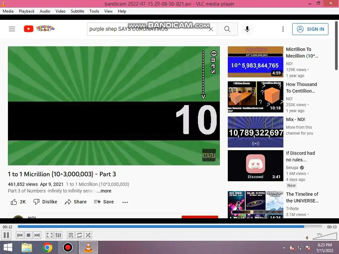The height and width of the screenshot is (254, 339).
Task: Open the Mix - NO! playlist thumbnail
Action: click(x=255, y=132)
